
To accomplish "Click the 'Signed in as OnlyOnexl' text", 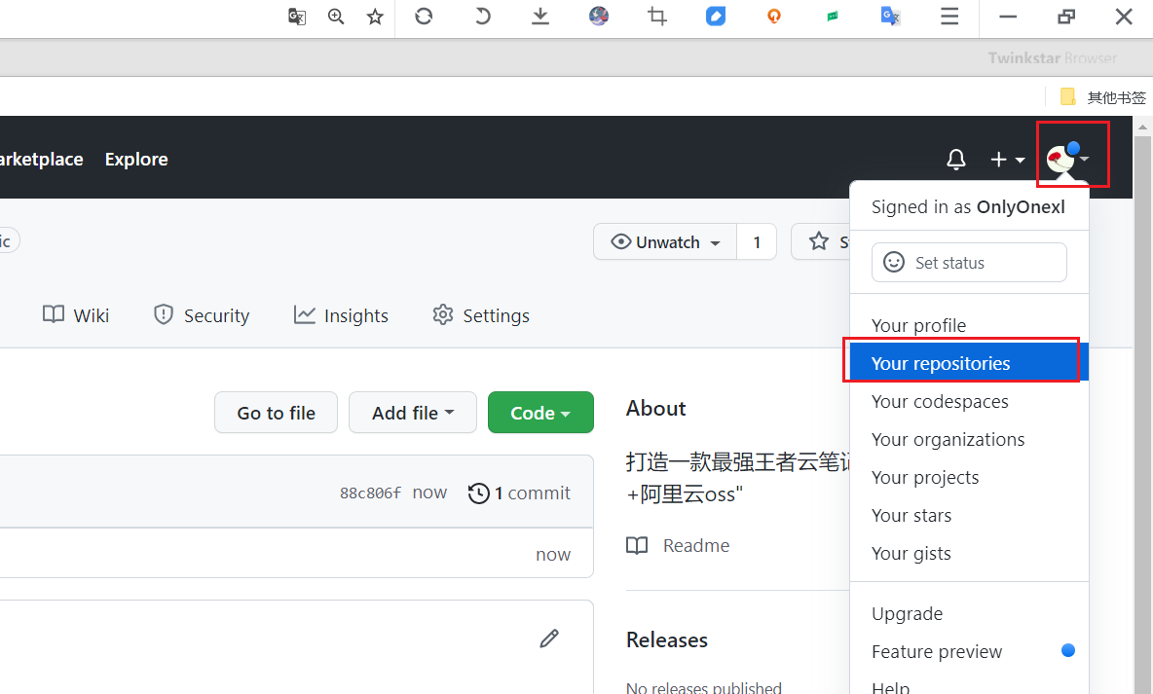I will click(x=968, y=207).
